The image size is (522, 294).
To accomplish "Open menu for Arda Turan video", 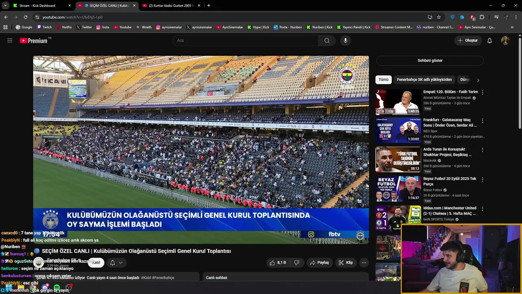I will pyautogui.click(x=482, y=150).
